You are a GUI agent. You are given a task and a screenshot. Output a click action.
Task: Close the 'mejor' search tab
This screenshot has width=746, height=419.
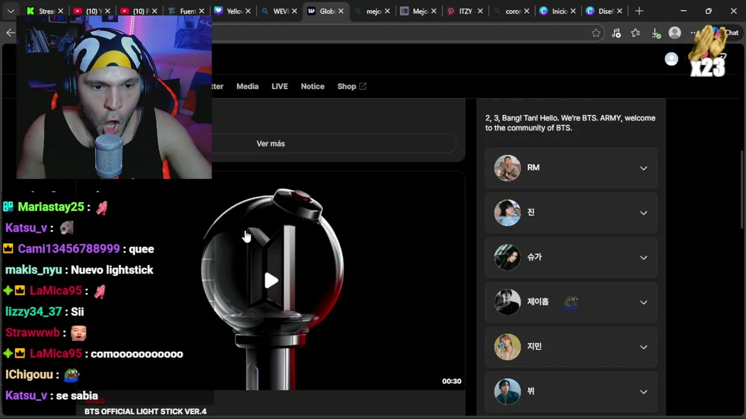click(388, 11)
